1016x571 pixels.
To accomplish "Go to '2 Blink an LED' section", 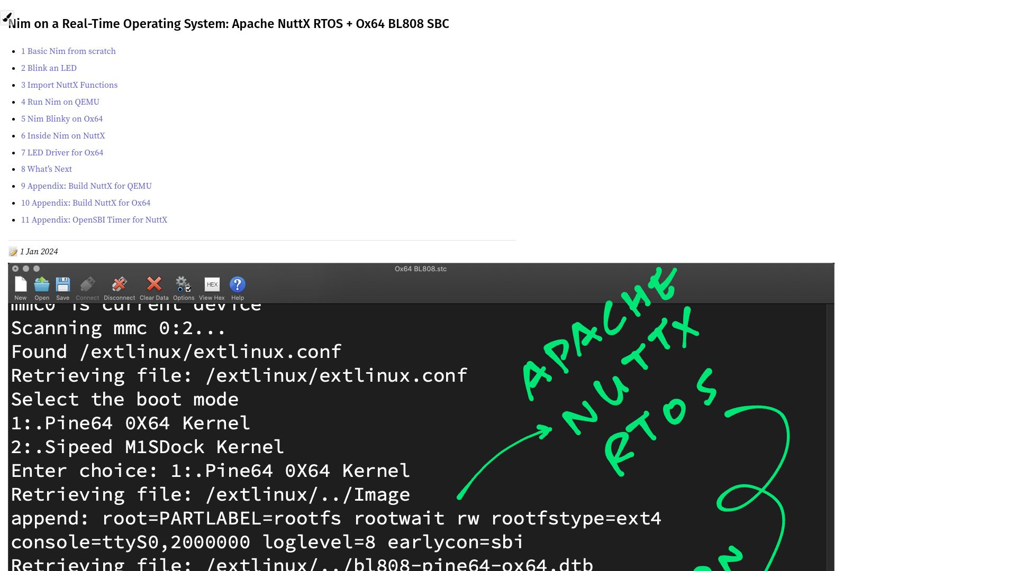I will tap(49, 68).
